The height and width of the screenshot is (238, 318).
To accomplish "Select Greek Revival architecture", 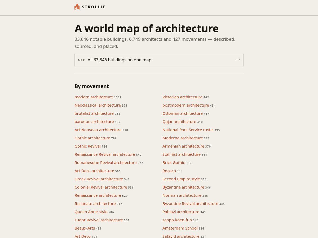I will [99, 179].
